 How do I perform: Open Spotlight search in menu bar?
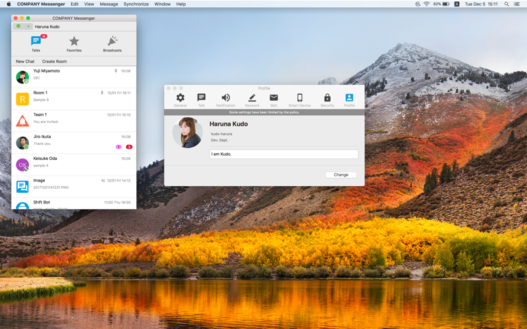[x=507, y=4]
